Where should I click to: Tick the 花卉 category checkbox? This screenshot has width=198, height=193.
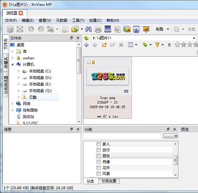[x=99, y=168]
